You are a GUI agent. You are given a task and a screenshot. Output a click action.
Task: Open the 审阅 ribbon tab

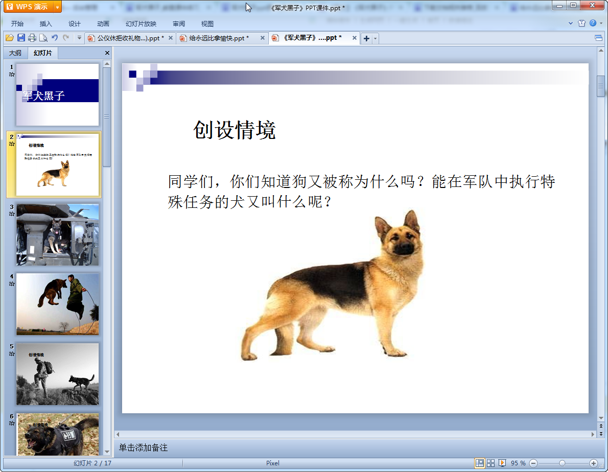tap(179, 23)
